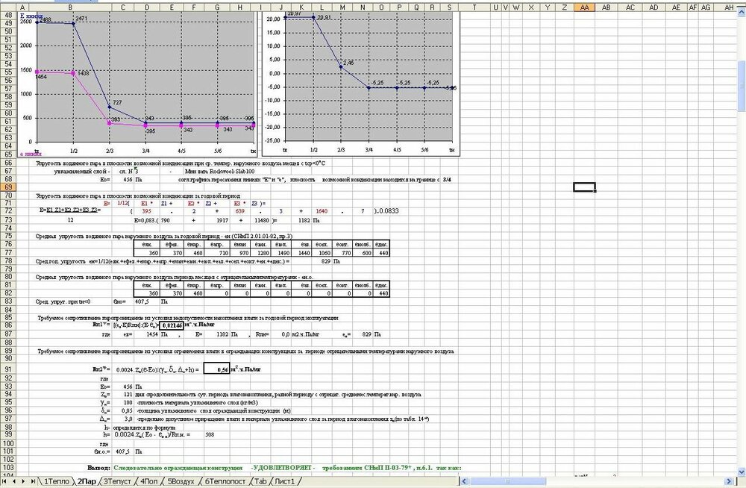Viewport: 746px width, 488px height.
Task: Open the Лист1 worksheet tab
Action: (x=284, y=481)
